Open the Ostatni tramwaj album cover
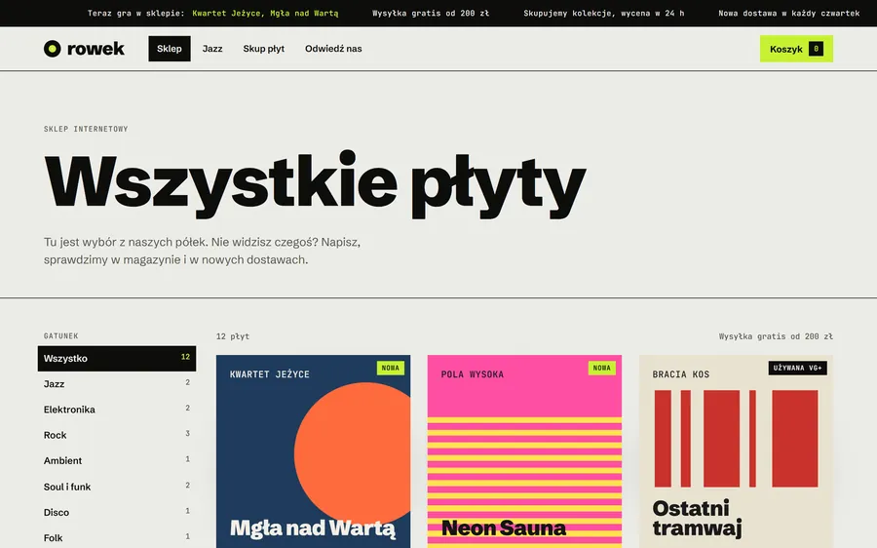Screen dimensions: 877x548 pos(736,451)
